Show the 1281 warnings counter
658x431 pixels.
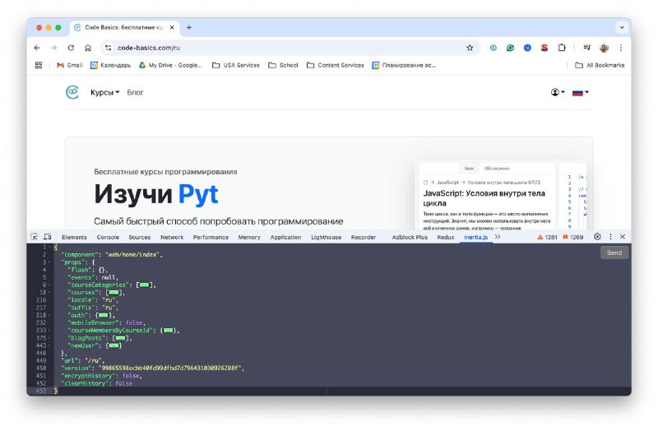click(547, 237)
